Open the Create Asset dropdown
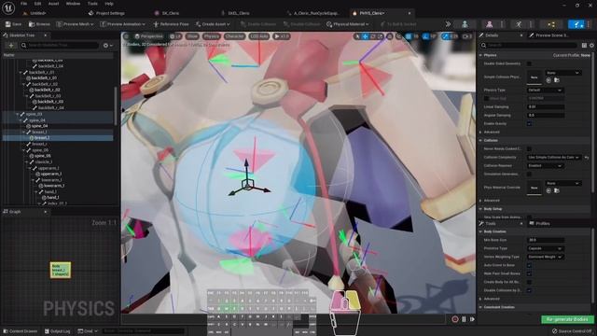This screenshot has width=597, height=336. tap(213, 24)
